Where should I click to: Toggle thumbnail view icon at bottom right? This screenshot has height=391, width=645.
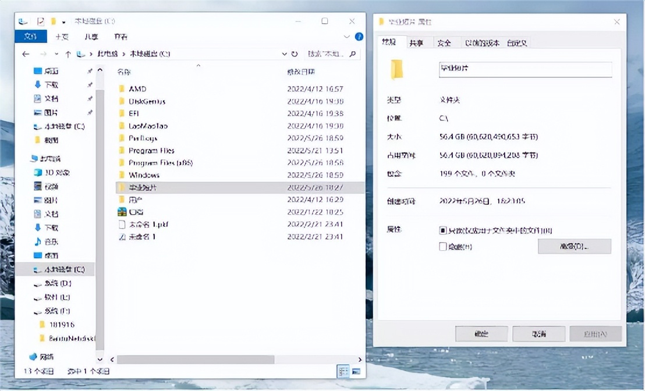click(357, 371)
